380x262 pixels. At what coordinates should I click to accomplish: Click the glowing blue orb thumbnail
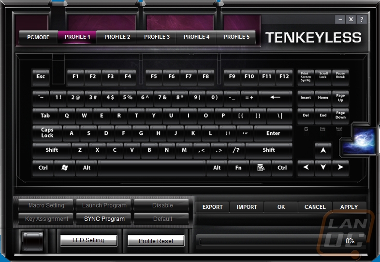pos(360,142)
